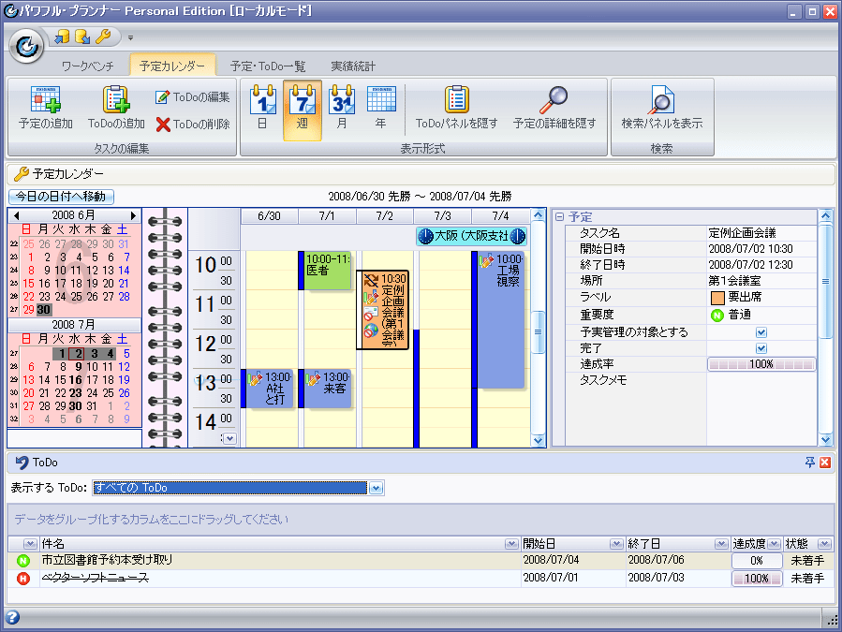Open the ワークベンチ tab

click(87, 66)
